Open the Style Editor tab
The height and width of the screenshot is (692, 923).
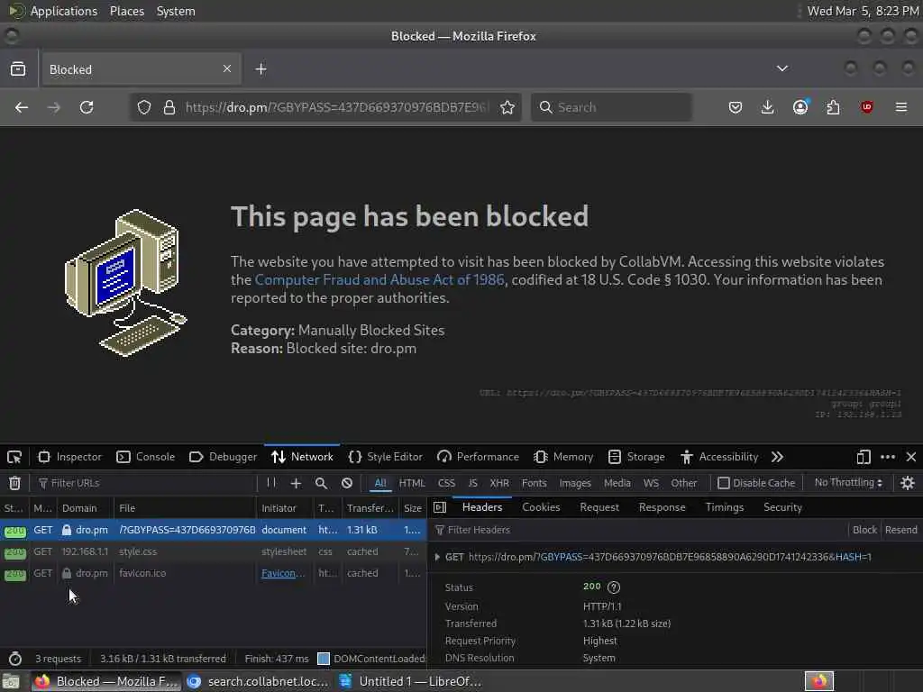click(386, 457)
